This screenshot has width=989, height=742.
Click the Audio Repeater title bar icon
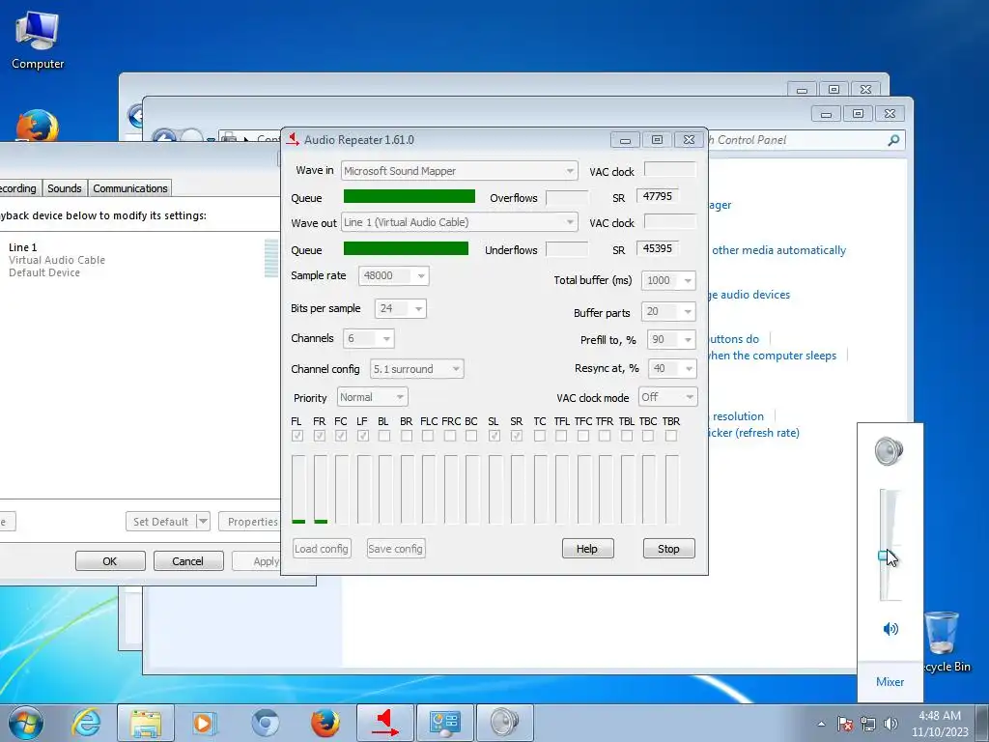(293, 139)
